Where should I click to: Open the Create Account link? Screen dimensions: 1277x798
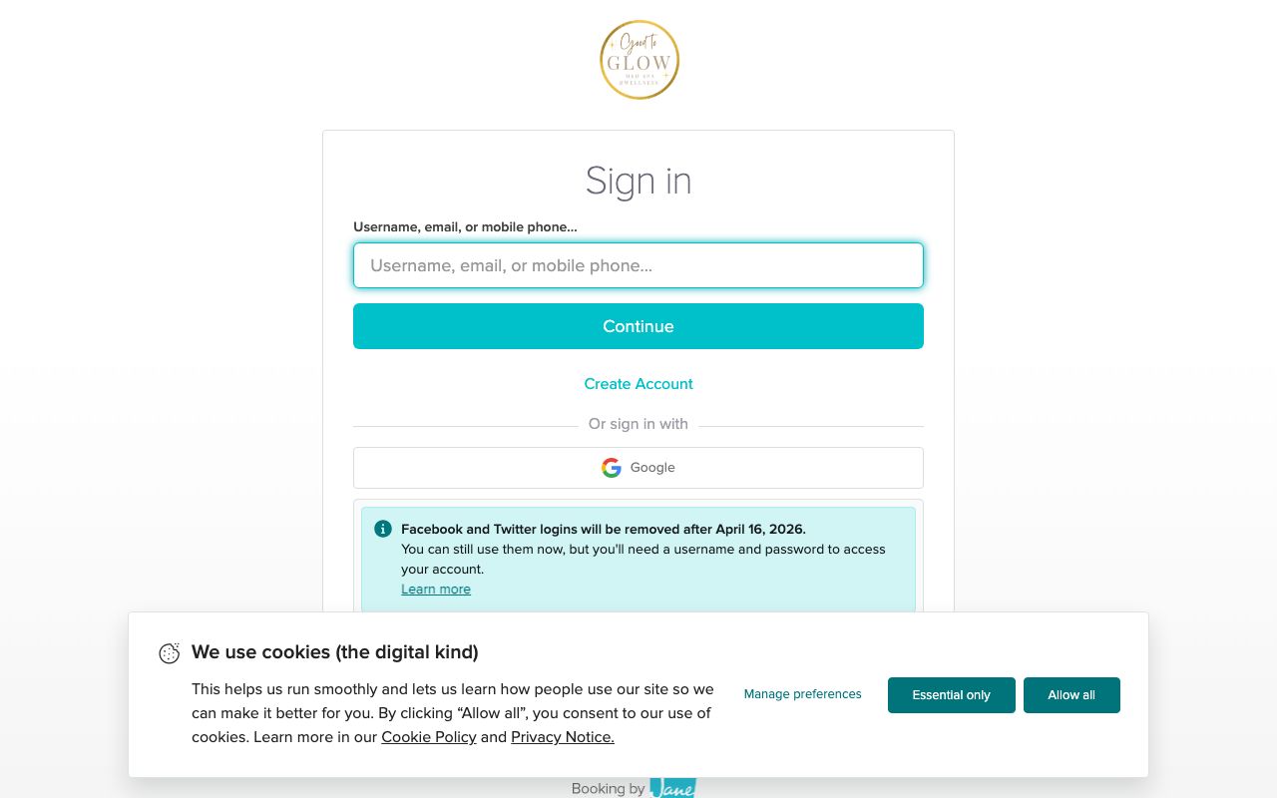tap(638, 384)
